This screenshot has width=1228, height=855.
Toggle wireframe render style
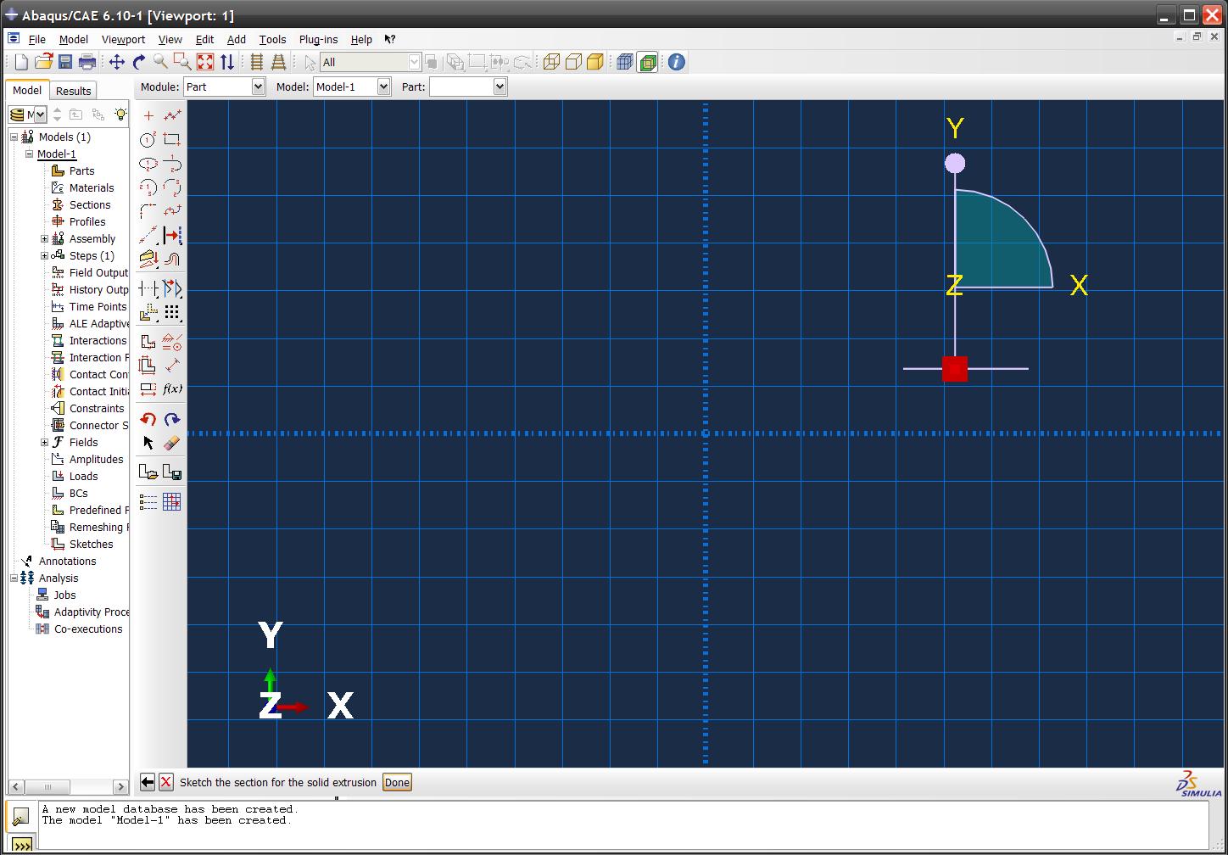[551, 62]
